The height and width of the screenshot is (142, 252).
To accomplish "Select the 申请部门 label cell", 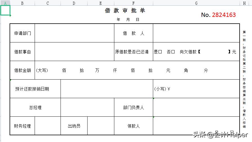I will [x=22, y=33].
